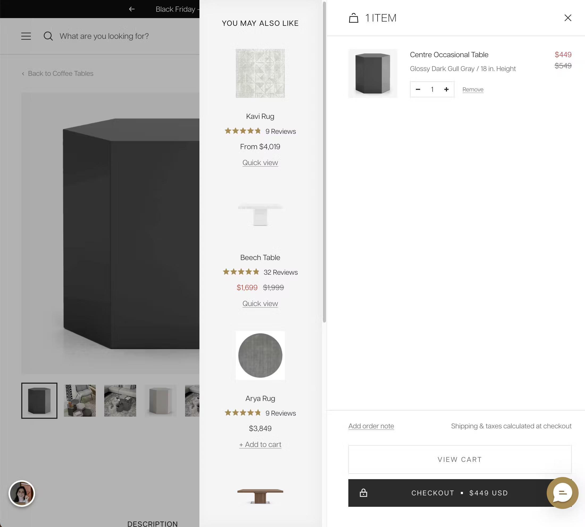The image size is (585, 527).
Task: Click the back arrow in the Black Friday banner
Action: tap(132, 9)
